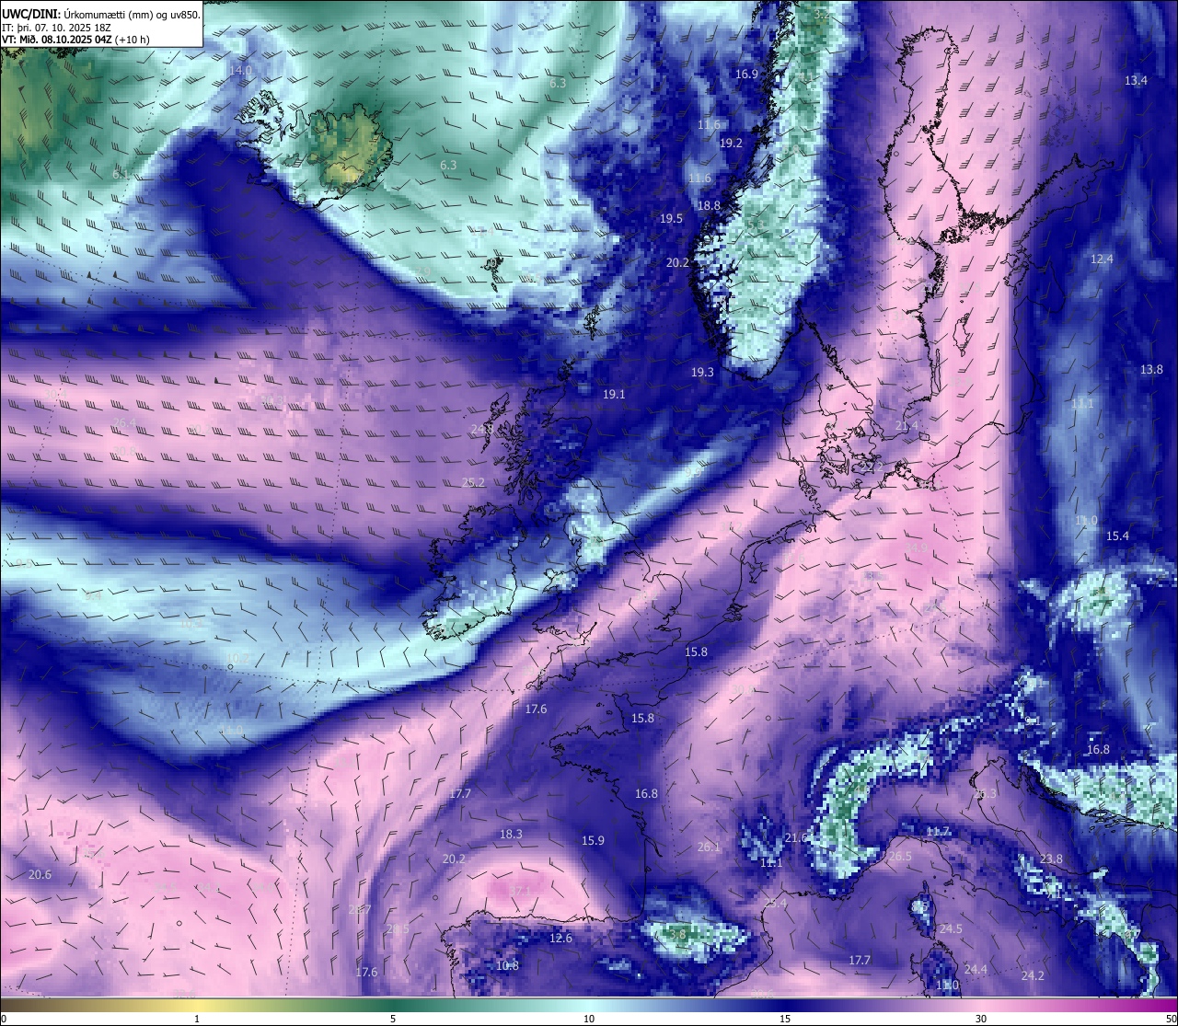This screenshot has height=1026, width=1178.
Task: Click the 26.1 value over southern France
Action: tap(709, 847)
